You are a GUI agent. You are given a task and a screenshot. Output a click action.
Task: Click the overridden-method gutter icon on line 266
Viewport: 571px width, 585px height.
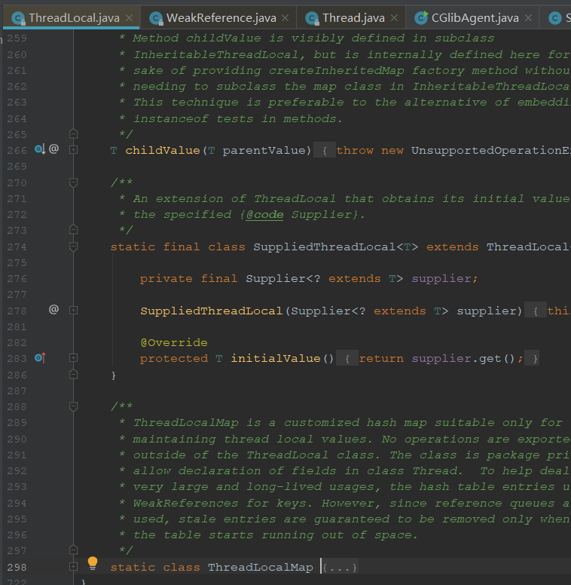click(x=40, y=149)
